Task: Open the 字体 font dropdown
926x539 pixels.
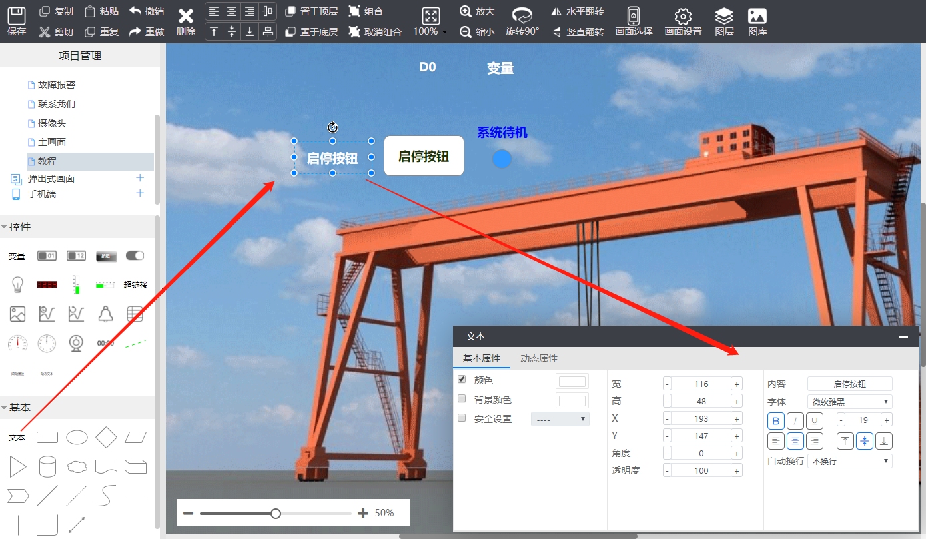Action: pyautogui.click(x=849, y=402)
